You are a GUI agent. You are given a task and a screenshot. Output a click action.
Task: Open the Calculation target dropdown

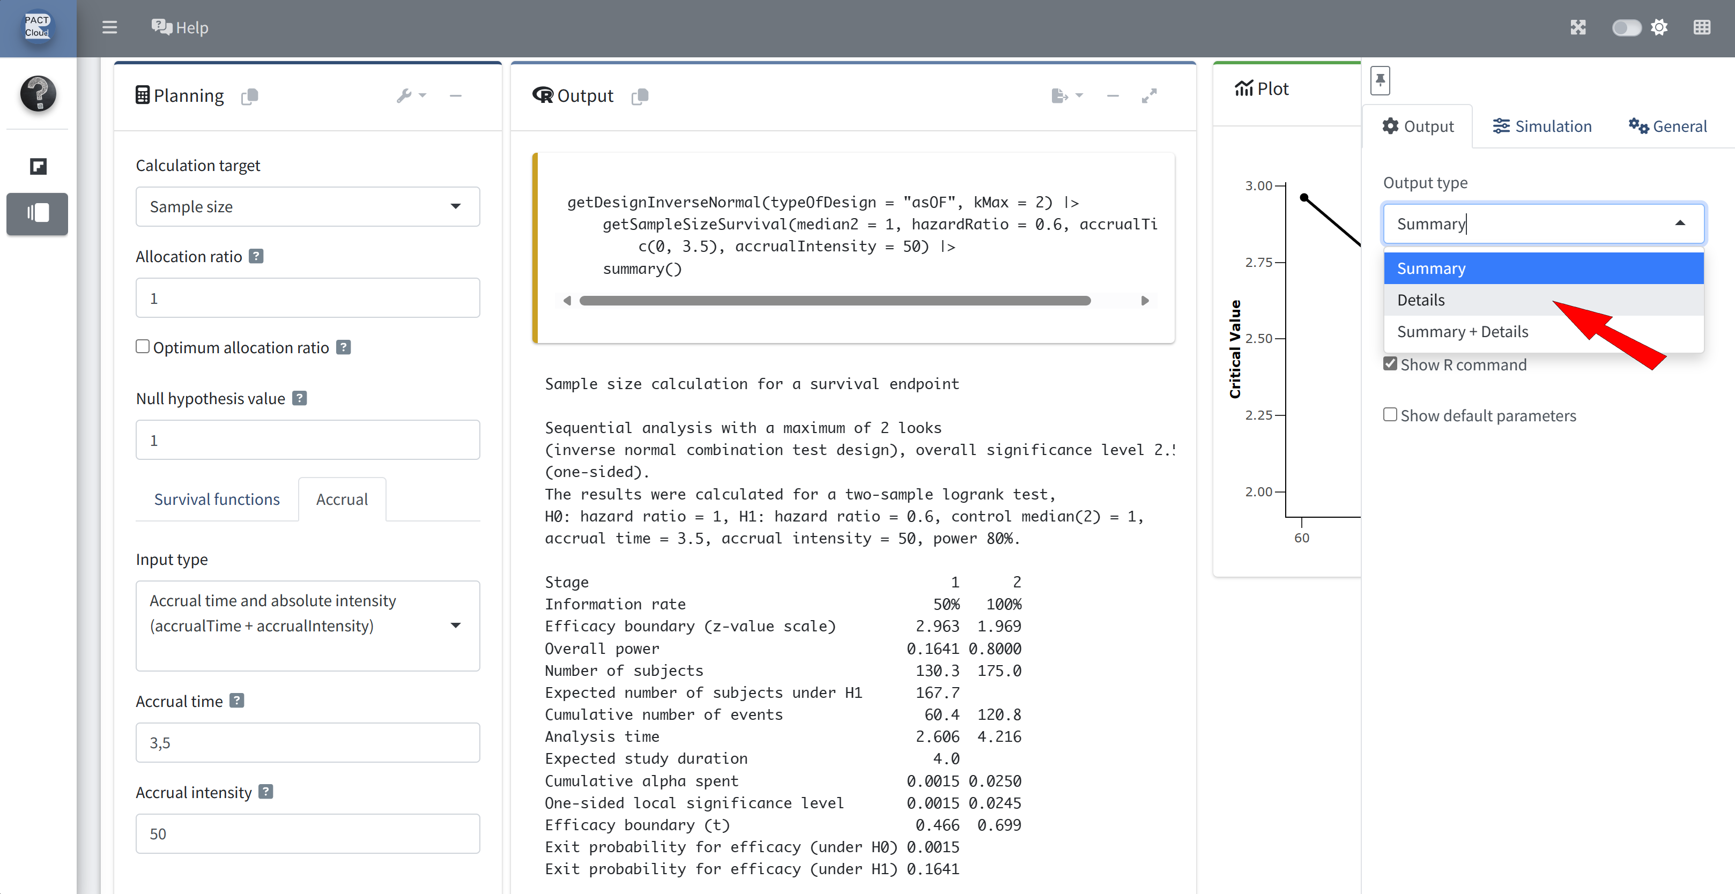point(307,207)
